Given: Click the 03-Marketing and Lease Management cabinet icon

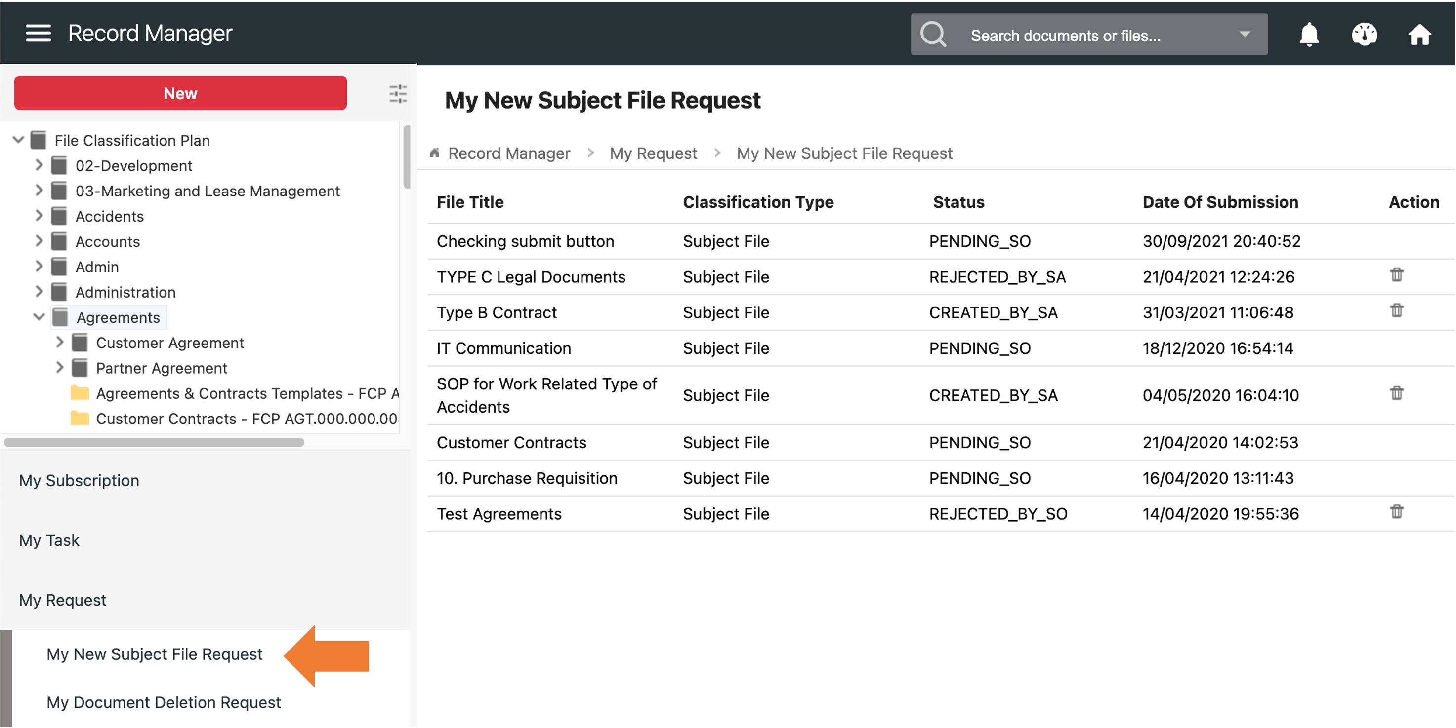Looking at the screenshot, I should tap(59, 191).
